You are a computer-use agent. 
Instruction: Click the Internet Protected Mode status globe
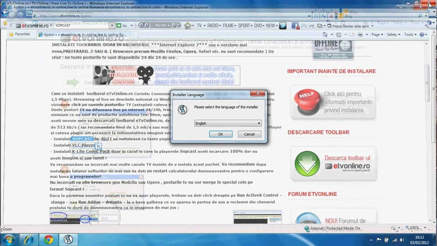click(x=307, y=229)
